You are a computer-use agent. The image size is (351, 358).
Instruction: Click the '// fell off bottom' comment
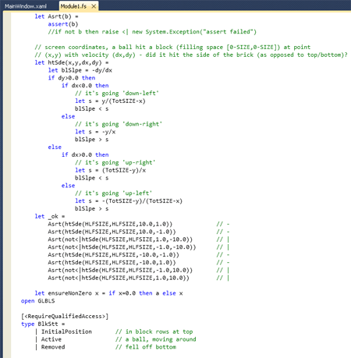pyautogui.click(x=146, y=347)
